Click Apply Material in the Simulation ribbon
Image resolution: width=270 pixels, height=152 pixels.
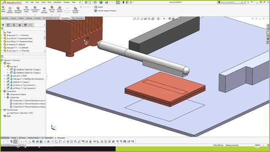tap(10, 10)
